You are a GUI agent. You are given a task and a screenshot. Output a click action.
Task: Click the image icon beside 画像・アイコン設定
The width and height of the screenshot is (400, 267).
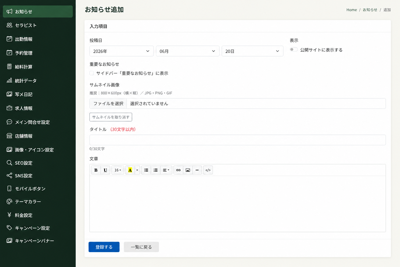(9, 149)
